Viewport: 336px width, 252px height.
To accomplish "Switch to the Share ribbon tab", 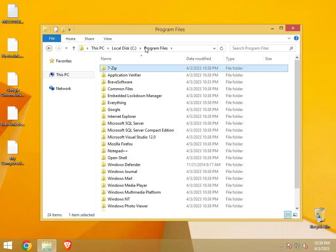I will [x=89, y=39].
